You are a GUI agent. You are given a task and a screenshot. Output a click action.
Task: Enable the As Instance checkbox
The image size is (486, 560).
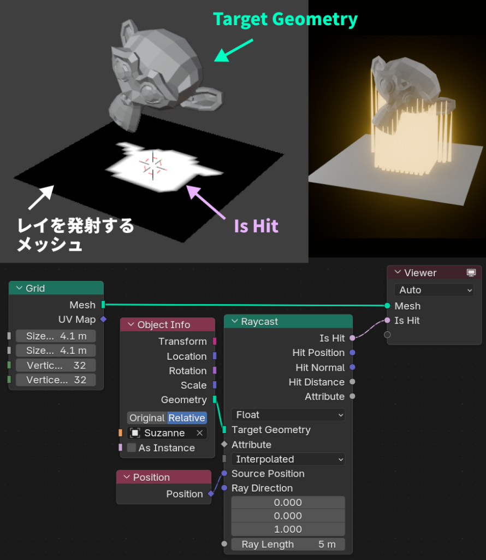(132, 448)
